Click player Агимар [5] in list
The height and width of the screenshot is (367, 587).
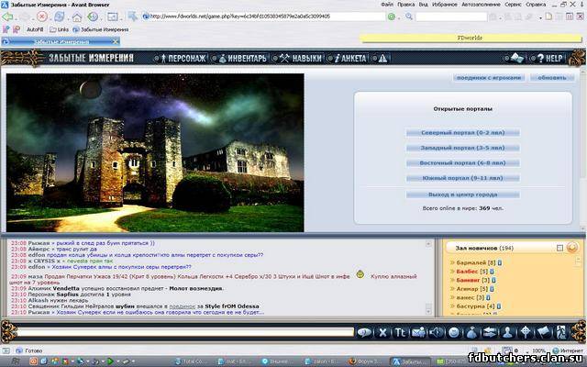point(471,289)
